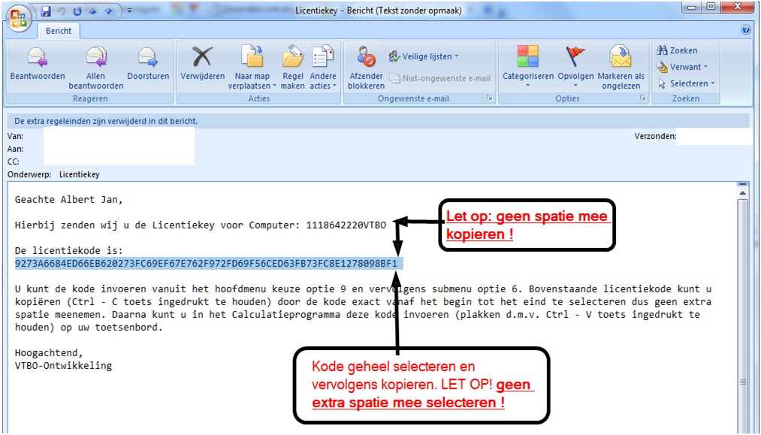Click Allen beantwoorden reply-all icon
The image size is (761, 435).
(95, 59)
